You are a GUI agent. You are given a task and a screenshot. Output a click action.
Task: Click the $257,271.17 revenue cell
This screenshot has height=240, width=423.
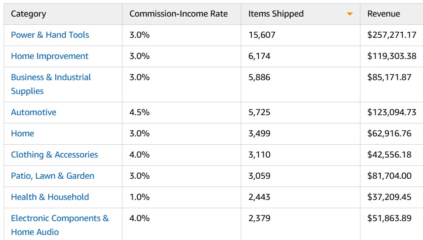392,35
